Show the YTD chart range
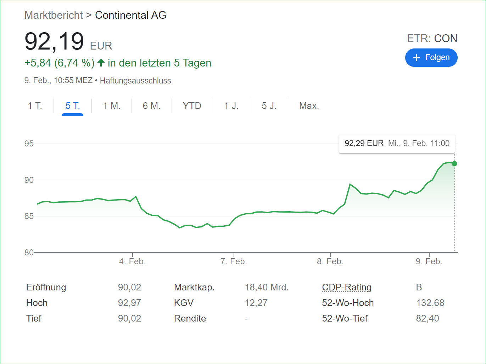The width and height of the screenshot is (486, 364). 192,106
